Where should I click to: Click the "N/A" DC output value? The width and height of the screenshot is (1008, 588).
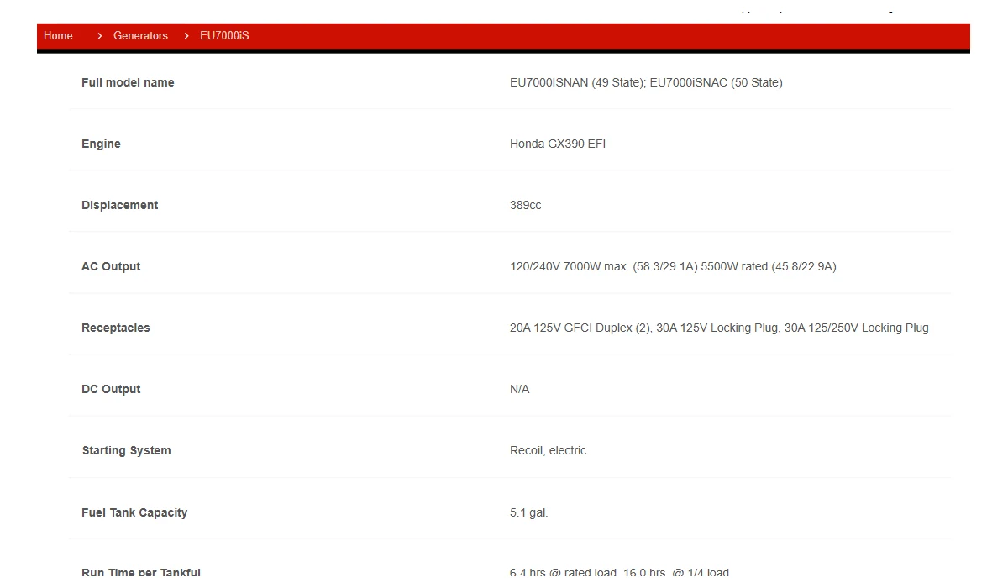coord(520,389)
